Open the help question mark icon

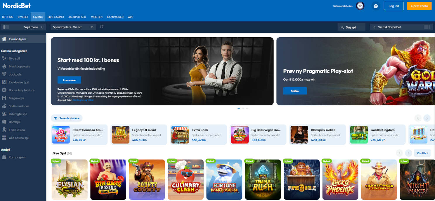click(x=376, y=6)
